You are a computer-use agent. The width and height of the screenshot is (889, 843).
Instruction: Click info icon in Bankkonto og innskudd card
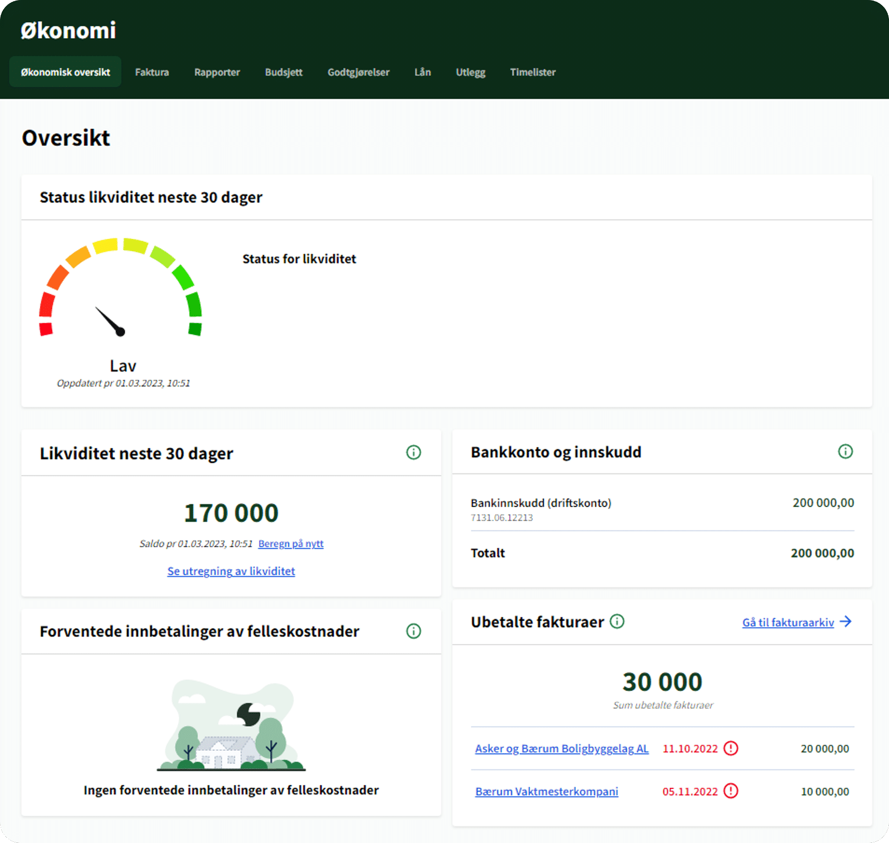point(845,451)
